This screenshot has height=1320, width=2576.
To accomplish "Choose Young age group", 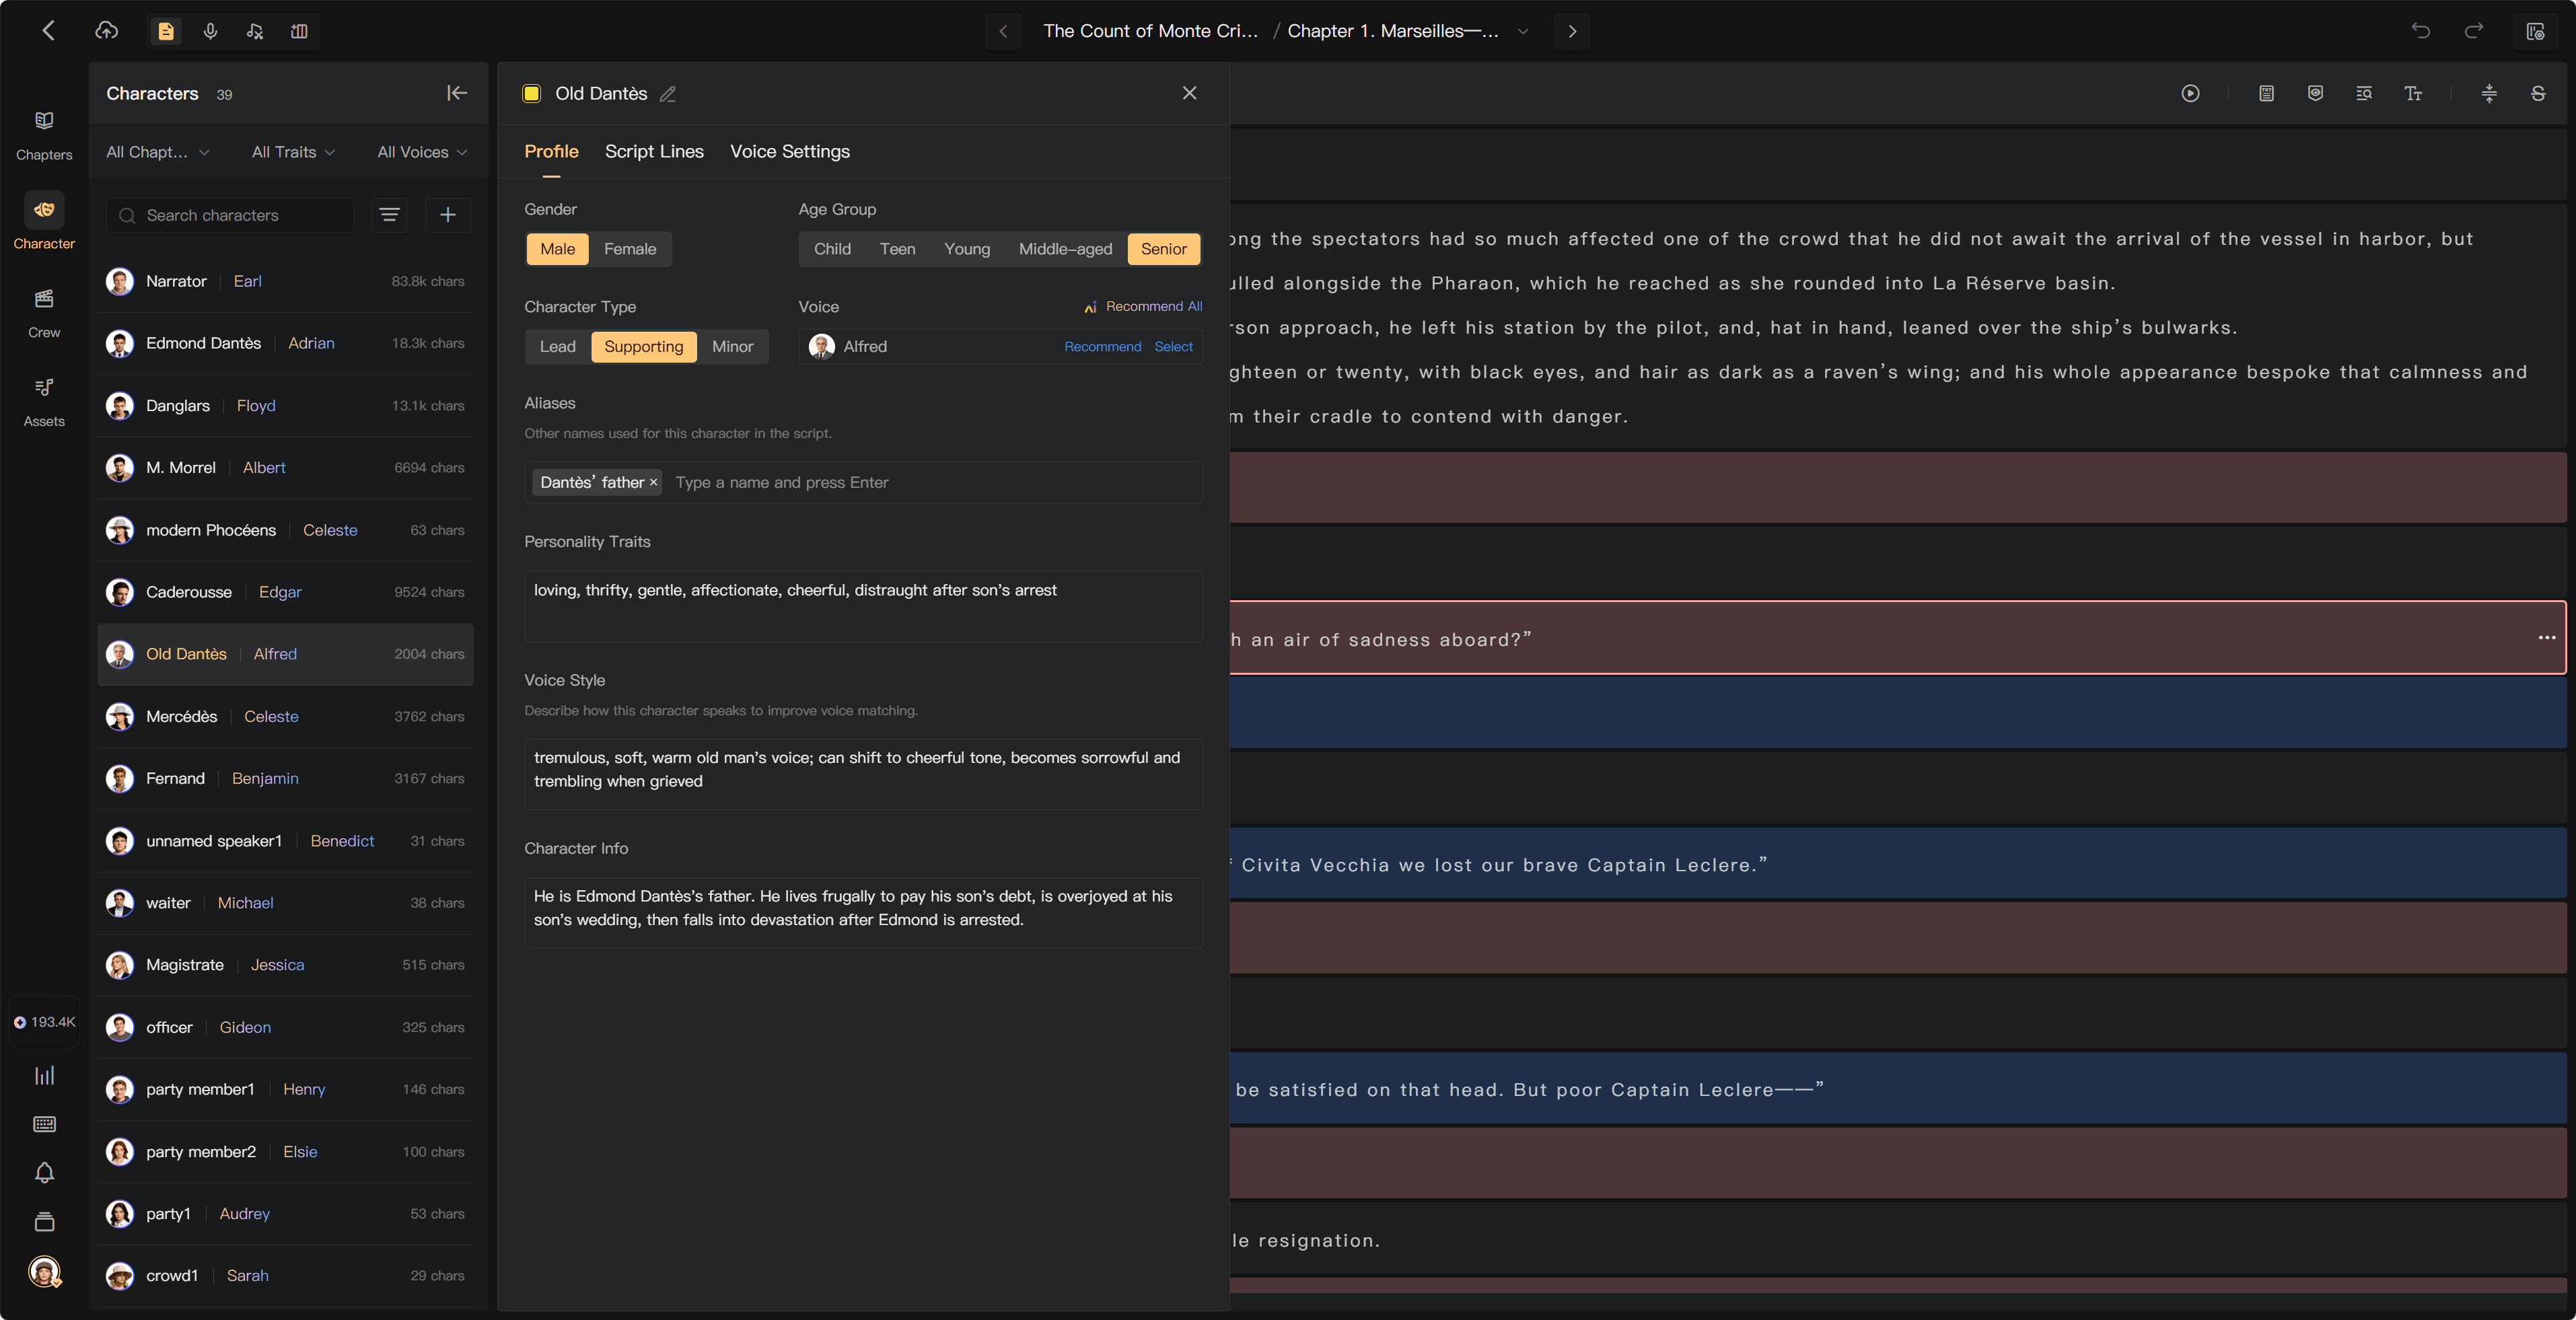I will (x=967, y=249).
